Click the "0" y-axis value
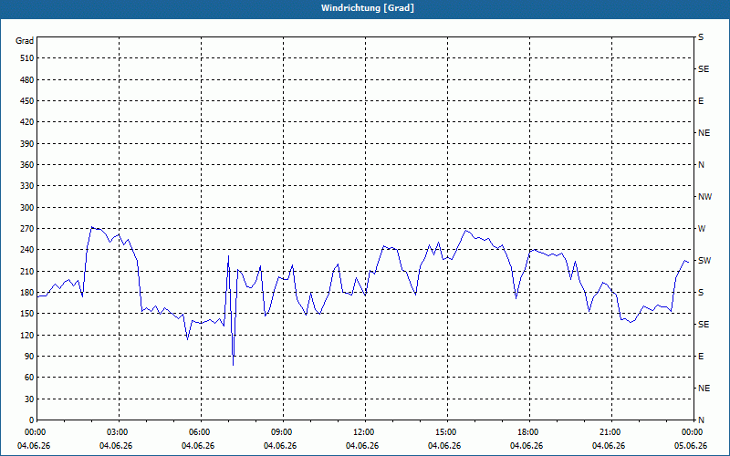Screen dimensions: 730x456 tap(32, 420)
